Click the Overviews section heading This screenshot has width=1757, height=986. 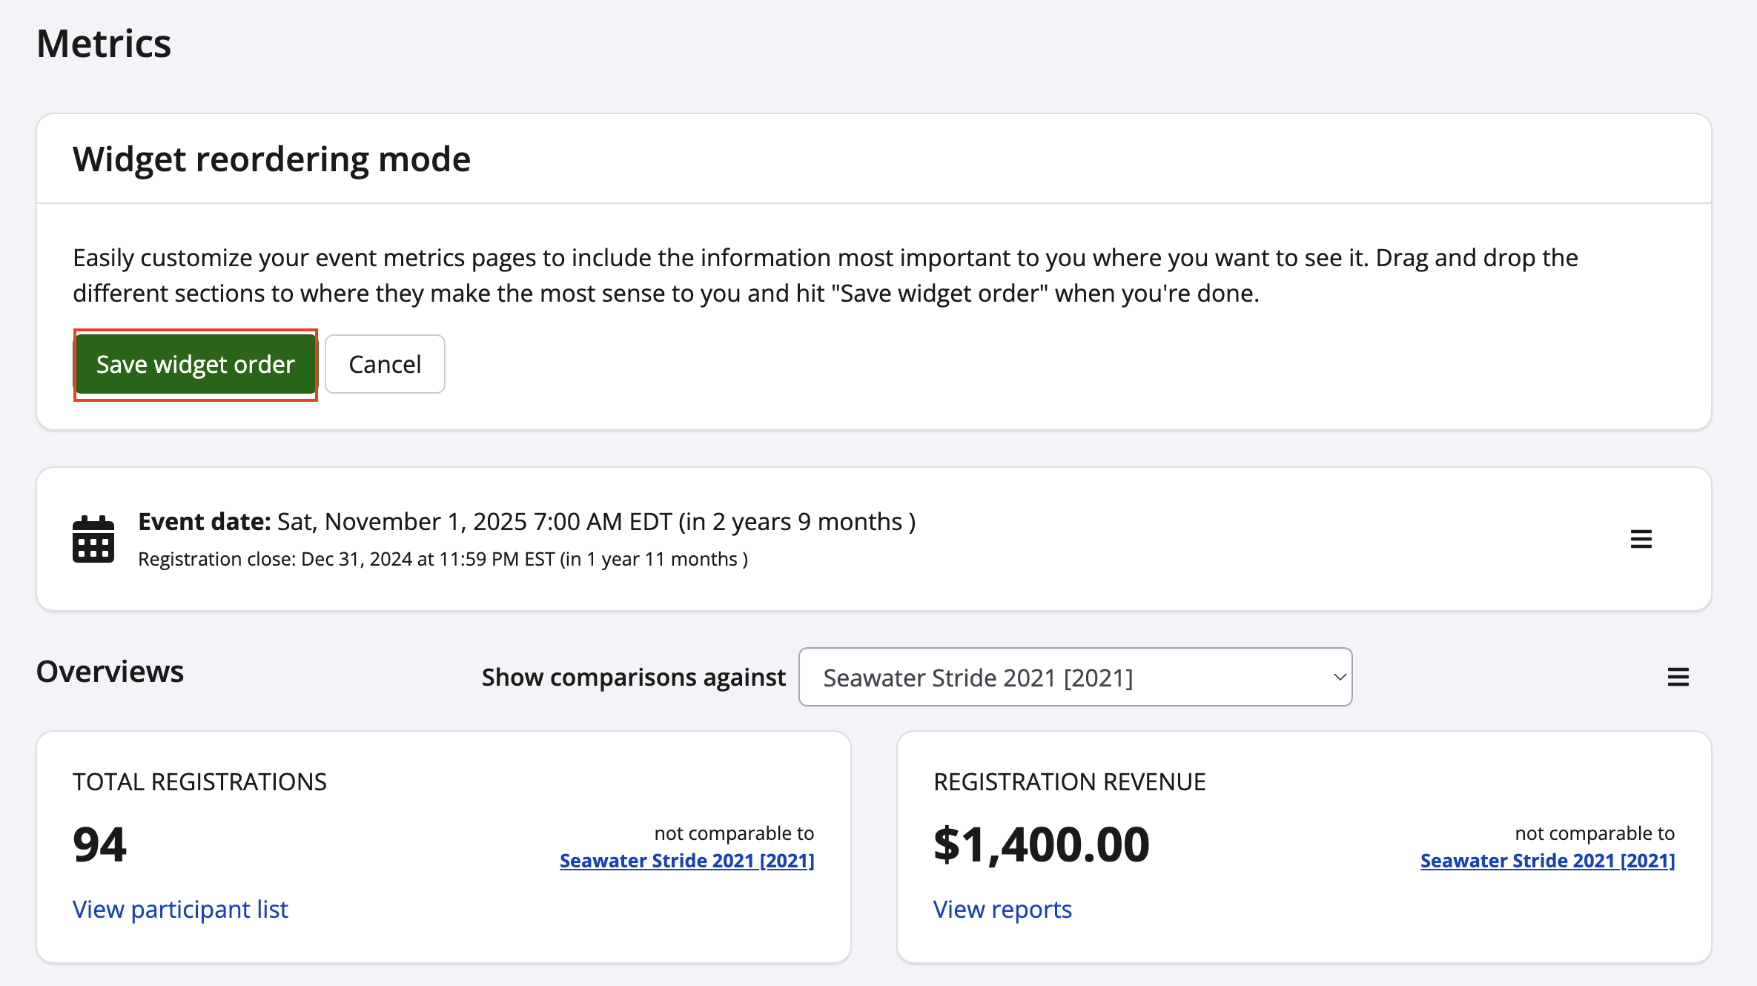click(x=110, y=672)
